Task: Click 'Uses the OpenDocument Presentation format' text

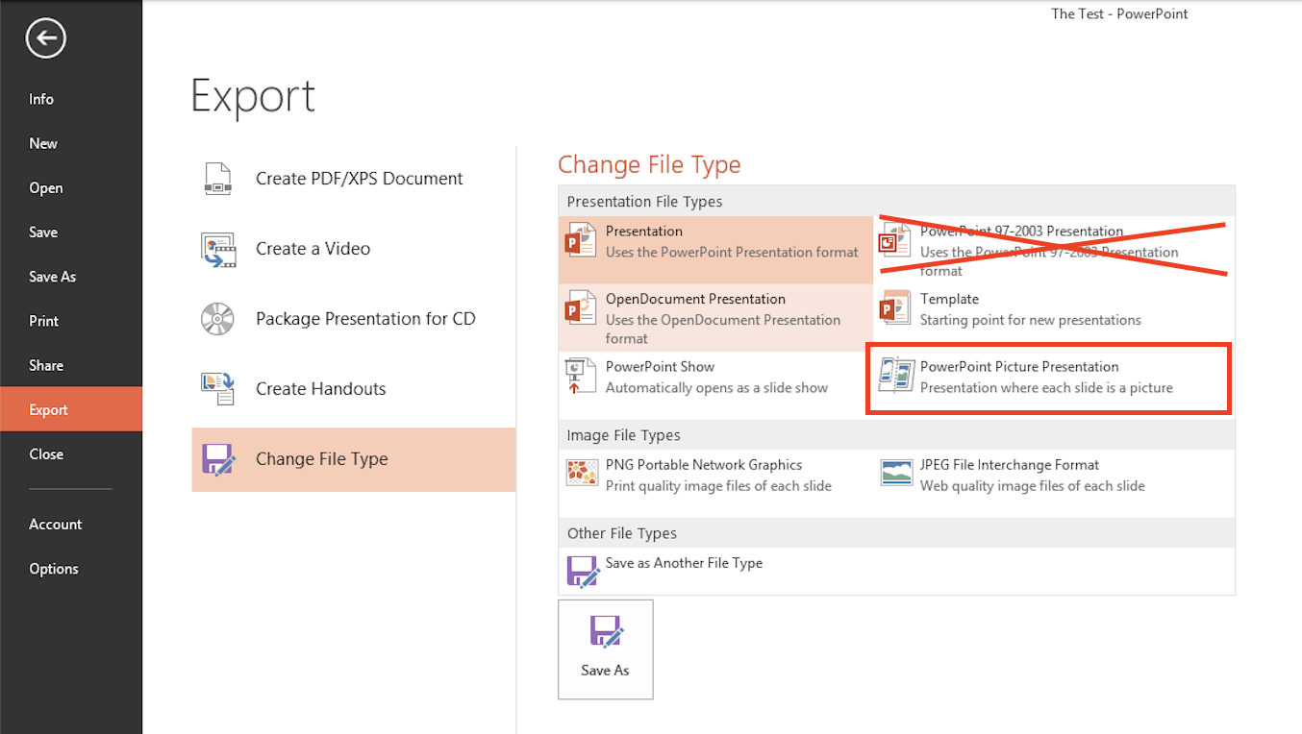Action: tap(723, 330)
